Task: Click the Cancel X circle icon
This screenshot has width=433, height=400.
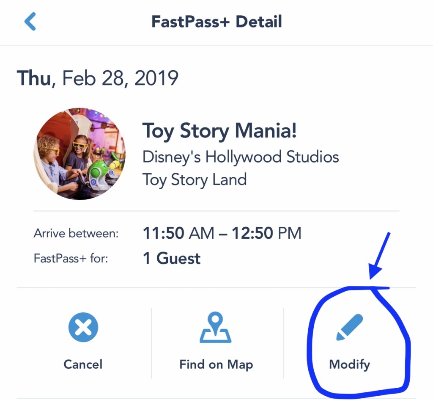Action: 83,328
